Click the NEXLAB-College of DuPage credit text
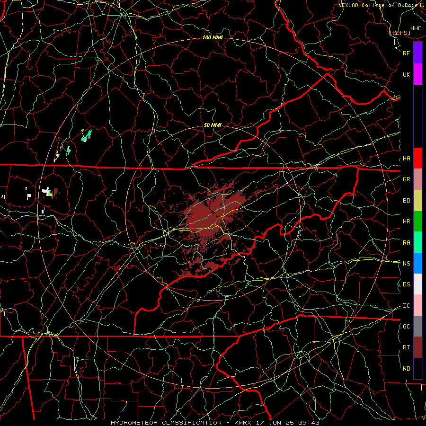The image size is (426, 426). point(381,5)
